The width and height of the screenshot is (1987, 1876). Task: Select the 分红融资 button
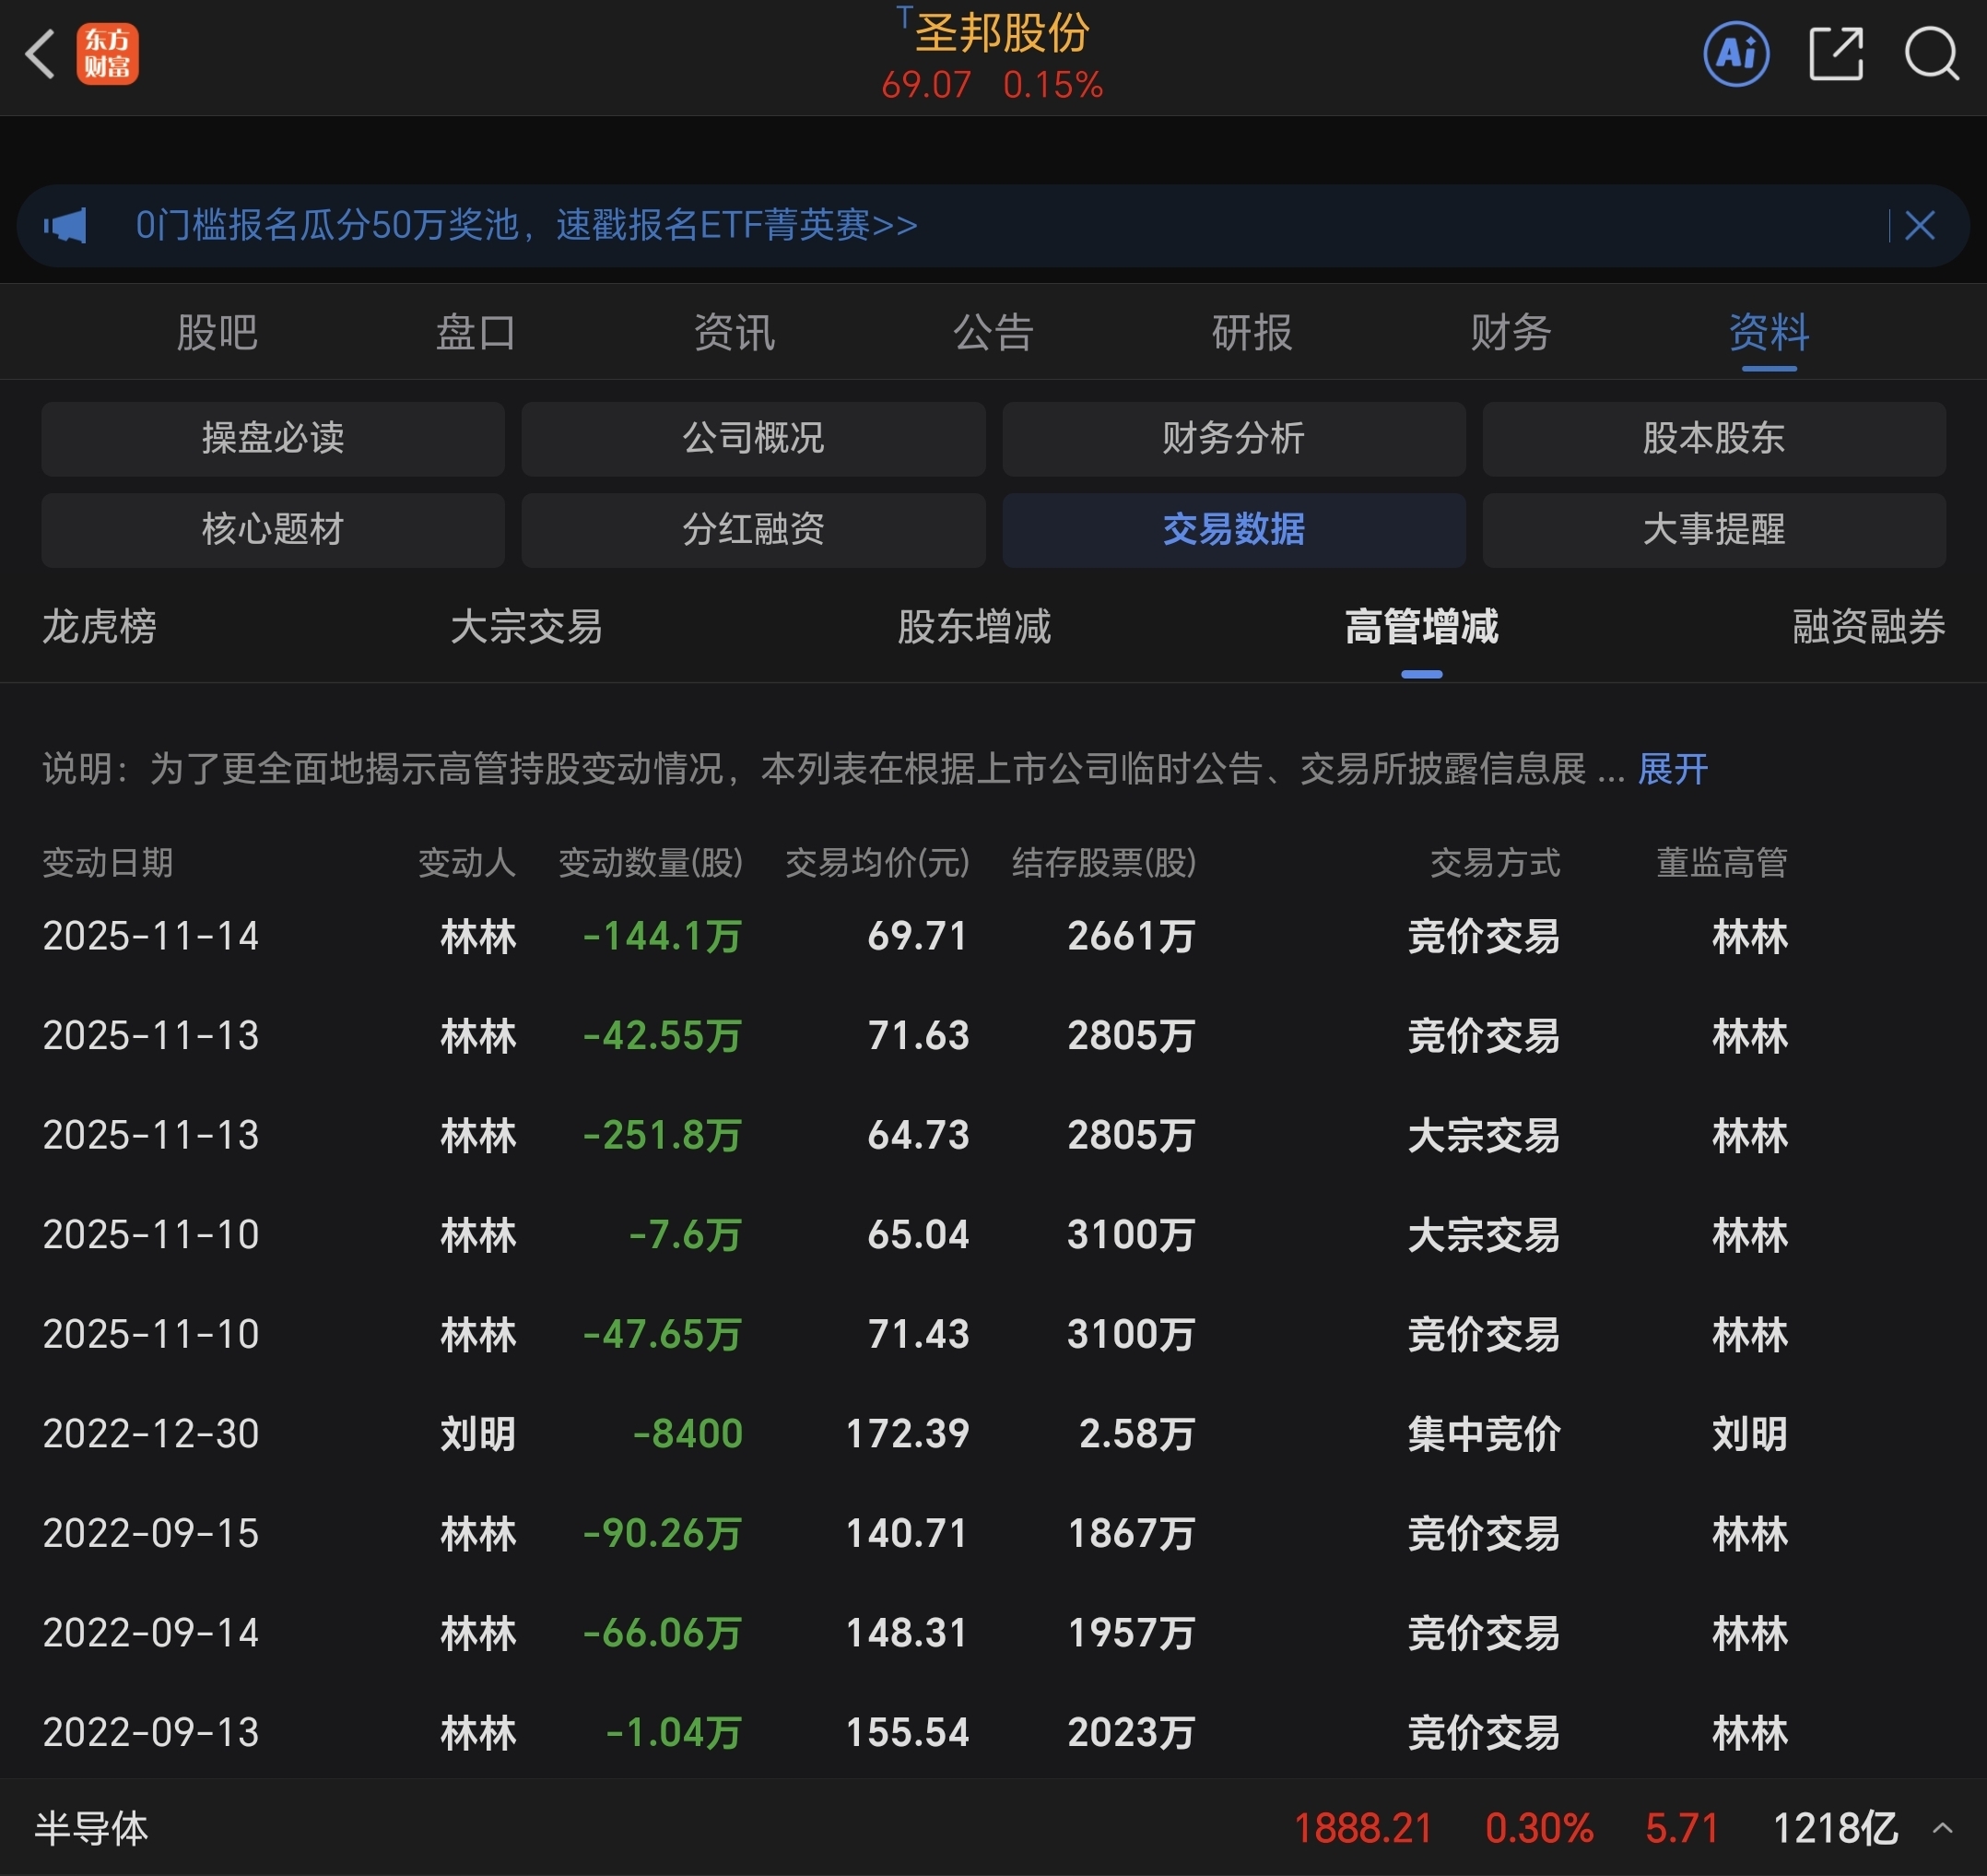click(753, 529)
